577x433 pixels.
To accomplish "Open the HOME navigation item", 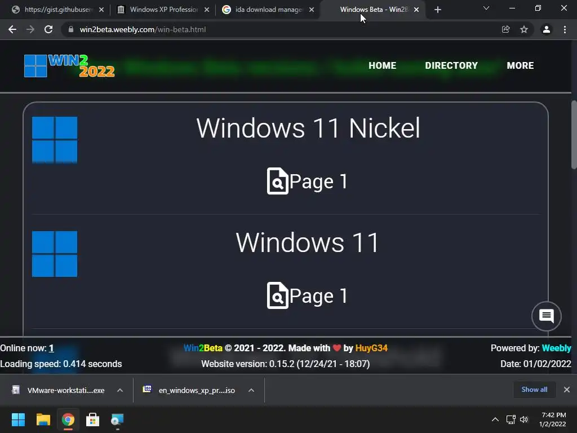I will pos(383,65).
